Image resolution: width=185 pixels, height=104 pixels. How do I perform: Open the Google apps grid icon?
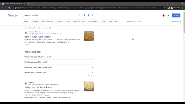[x=168, y=16]
